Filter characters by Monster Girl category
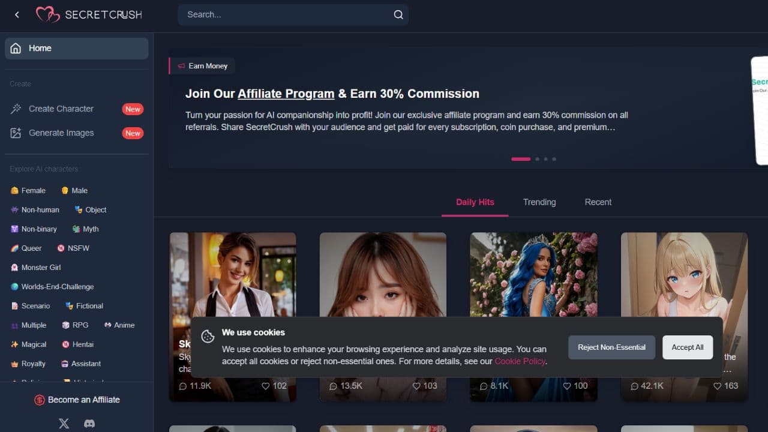This screenshot has width=768, height=432. click(x=36, y=268)
